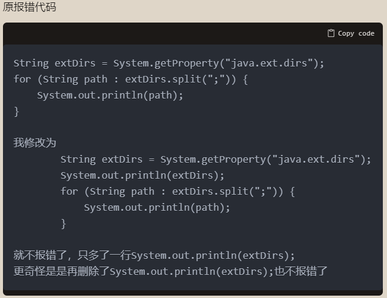Click the first String extDirs declaration line
This screenshot has height=298, width=387.
pyautogui.click(x=169, y=63)
